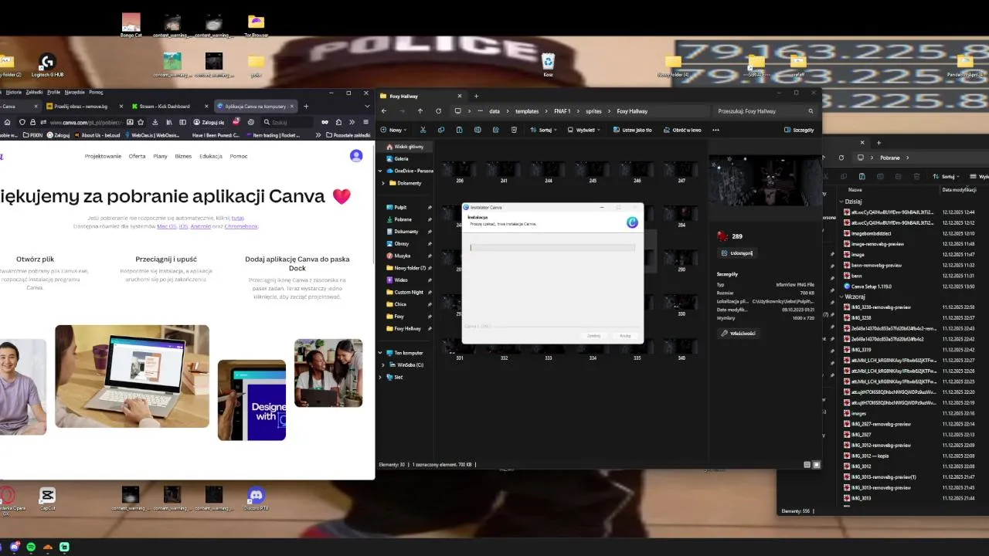This screenshot has height=556, width=989.
Task: Select thumbnail 247 in Foxy Hallway
Action: 681,171
